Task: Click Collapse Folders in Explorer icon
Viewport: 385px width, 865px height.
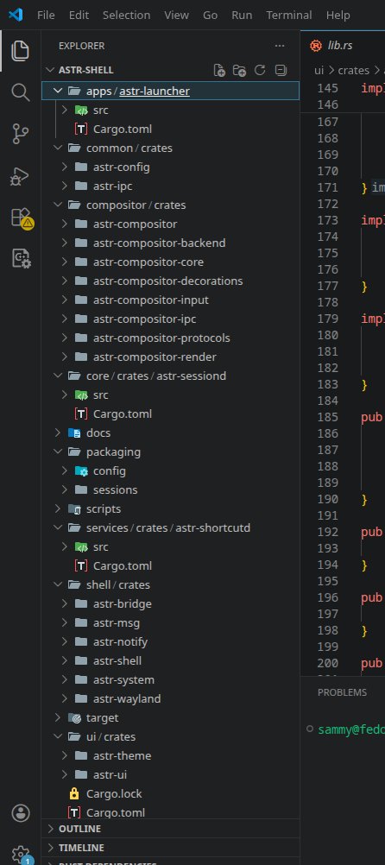Action: [x=281, y=70]
